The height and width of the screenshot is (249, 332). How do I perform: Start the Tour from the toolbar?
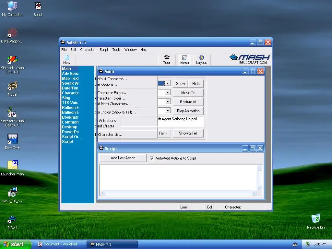click(x=167, y=60)
